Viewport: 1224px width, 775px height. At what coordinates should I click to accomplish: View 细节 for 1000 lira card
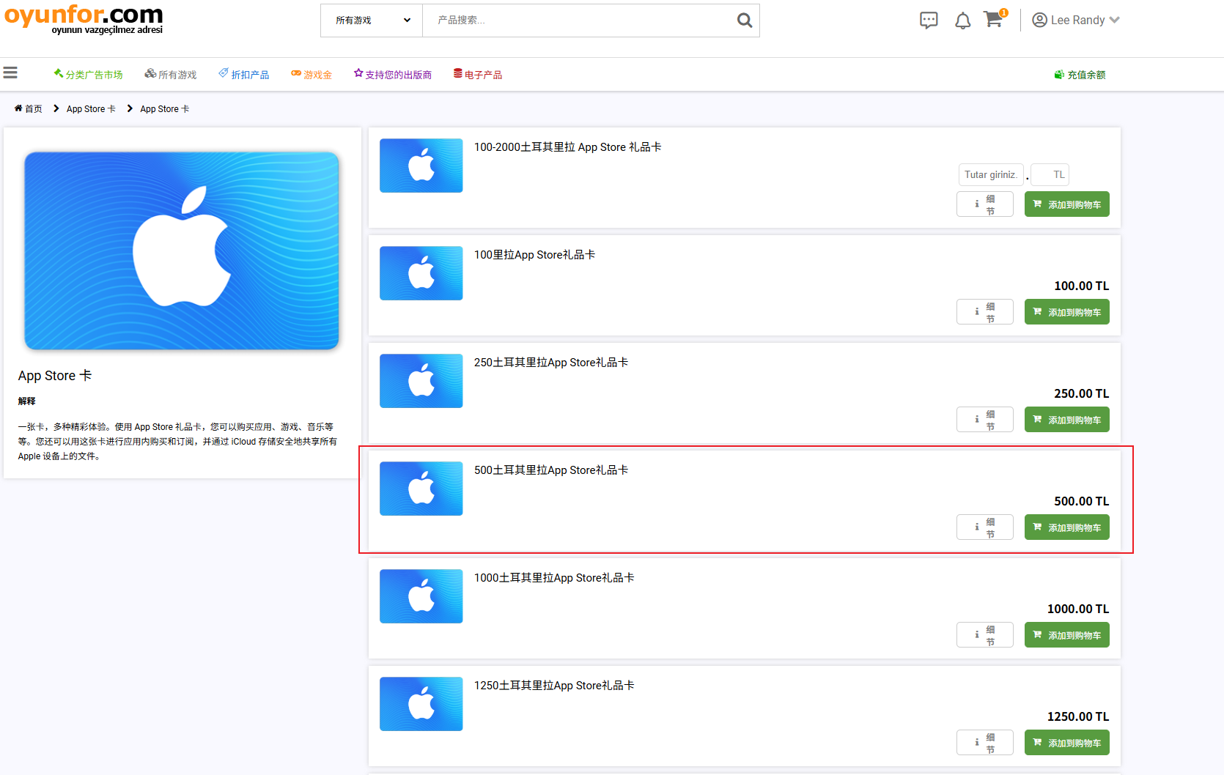[985, 635]
